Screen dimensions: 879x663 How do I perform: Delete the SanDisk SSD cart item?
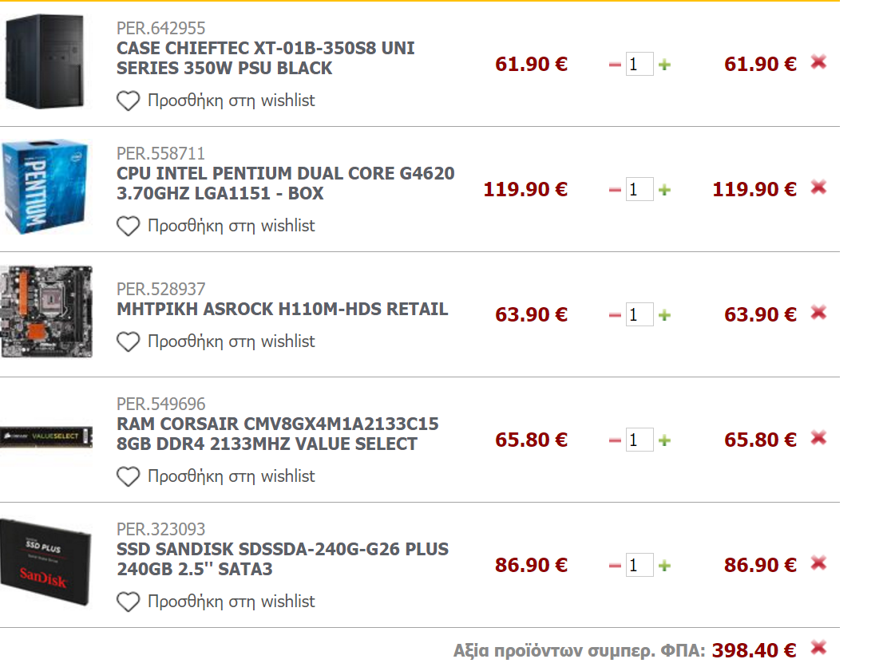point(818,563)
